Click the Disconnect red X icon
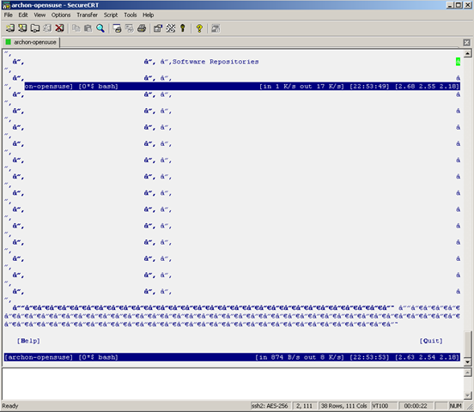 point(59,28)
